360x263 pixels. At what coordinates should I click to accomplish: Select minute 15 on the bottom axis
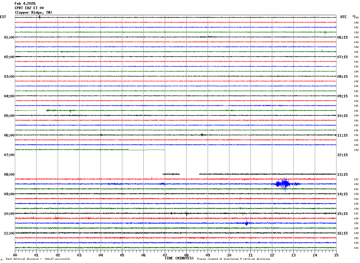[x=336, y=255]
